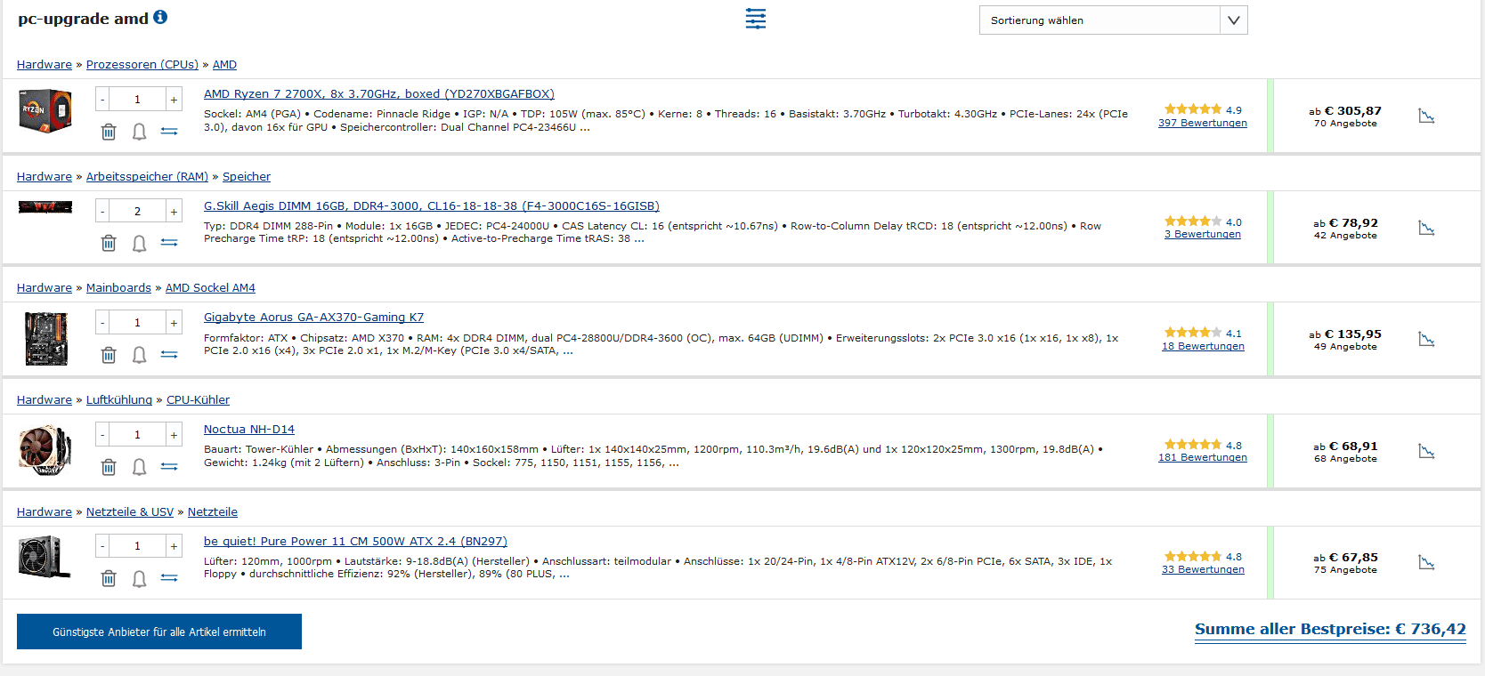Click quantity field for Noctua NH-D14
This screenshot has width=1485, height=676.
(x=138, y=435)
